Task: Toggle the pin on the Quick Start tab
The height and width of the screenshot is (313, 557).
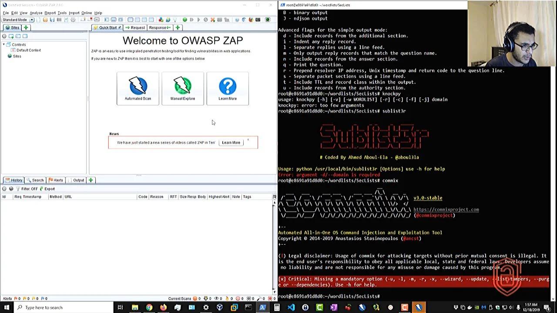Action: click(120, 27)
